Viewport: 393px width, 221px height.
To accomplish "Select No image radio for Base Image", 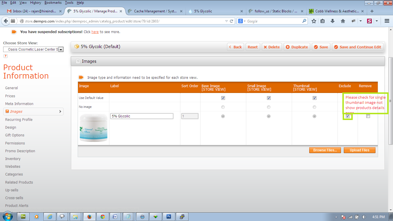I will click(223, 107).
